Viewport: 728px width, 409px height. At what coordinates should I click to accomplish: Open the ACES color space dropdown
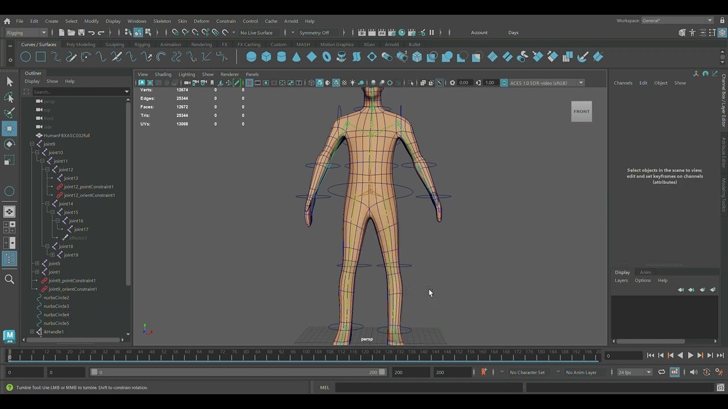tap(580, 82)
